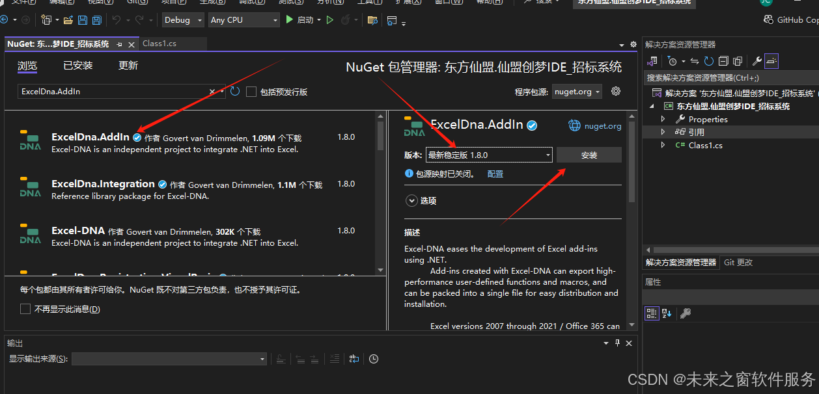Pin the NuGet tab with the pin icon
This screenshot has width=819, height=394.
pyautogui.click(x=120, y=44)
